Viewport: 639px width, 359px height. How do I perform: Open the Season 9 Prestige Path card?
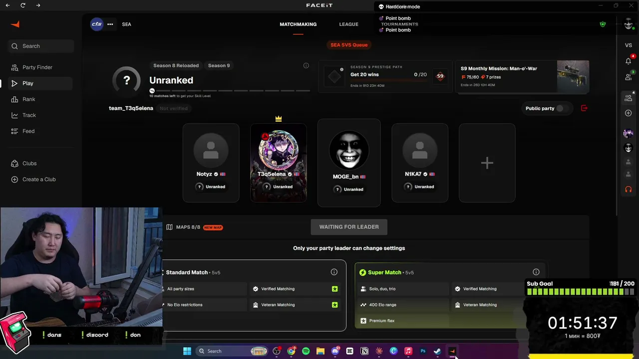point(385,76)
